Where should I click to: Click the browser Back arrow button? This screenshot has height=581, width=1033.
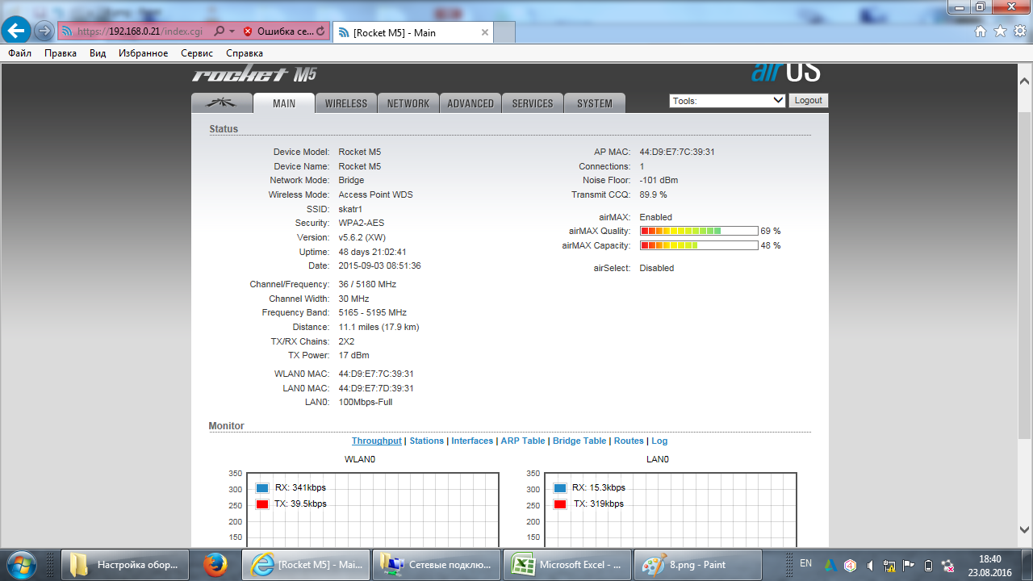18,31
